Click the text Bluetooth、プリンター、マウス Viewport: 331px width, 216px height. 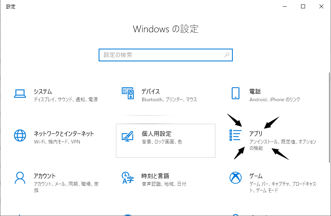tap(169, 100)
